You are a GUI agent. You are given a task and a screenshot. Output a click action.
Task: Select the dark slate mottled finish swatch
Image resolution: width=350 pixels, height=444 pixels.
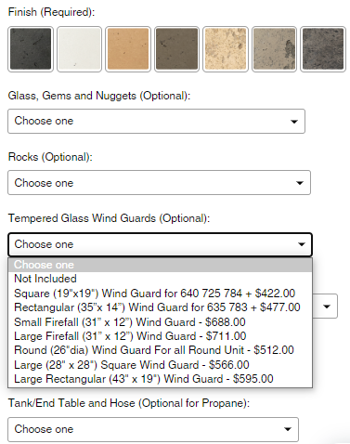(323, 49)
